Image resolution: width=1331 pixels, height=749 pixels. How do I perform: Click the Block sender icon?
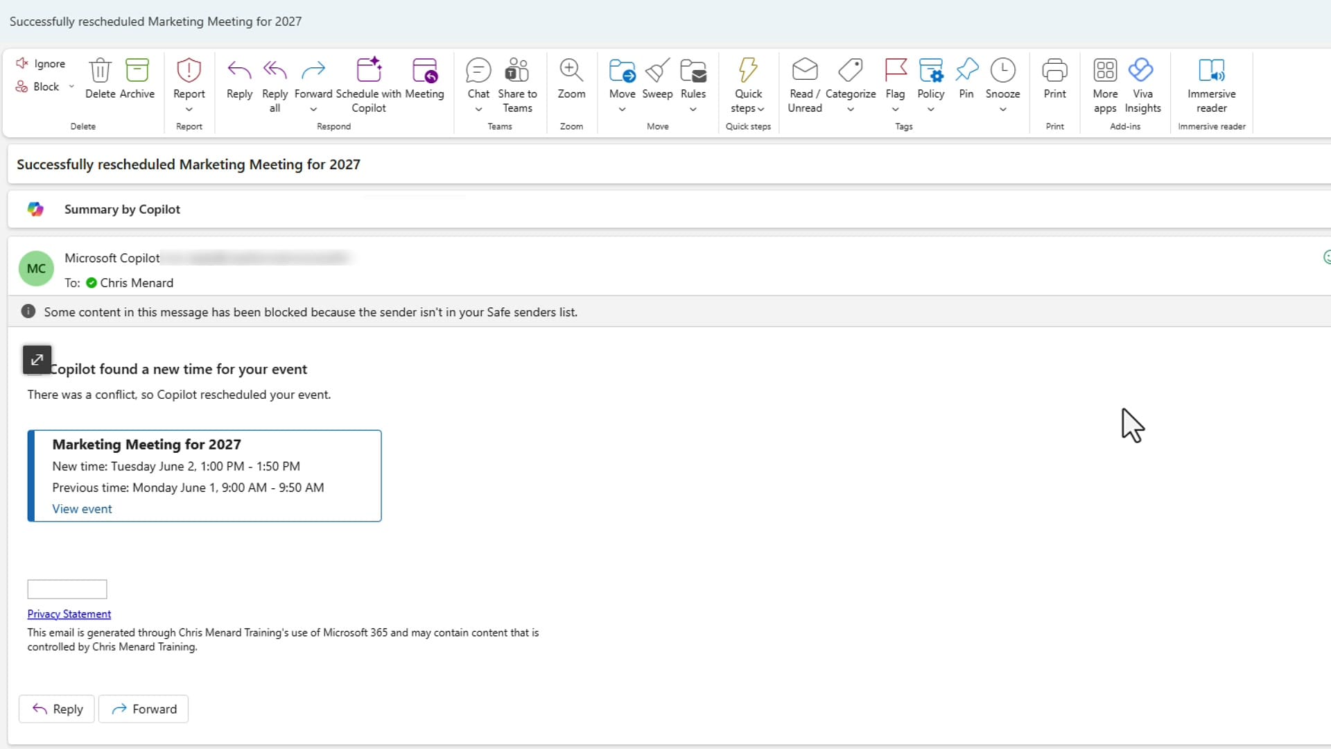coord(22,87)
